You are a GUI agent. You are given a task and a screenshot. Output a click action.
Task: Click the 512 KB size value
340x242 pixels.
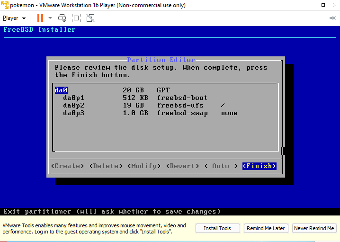click(135, 98)
